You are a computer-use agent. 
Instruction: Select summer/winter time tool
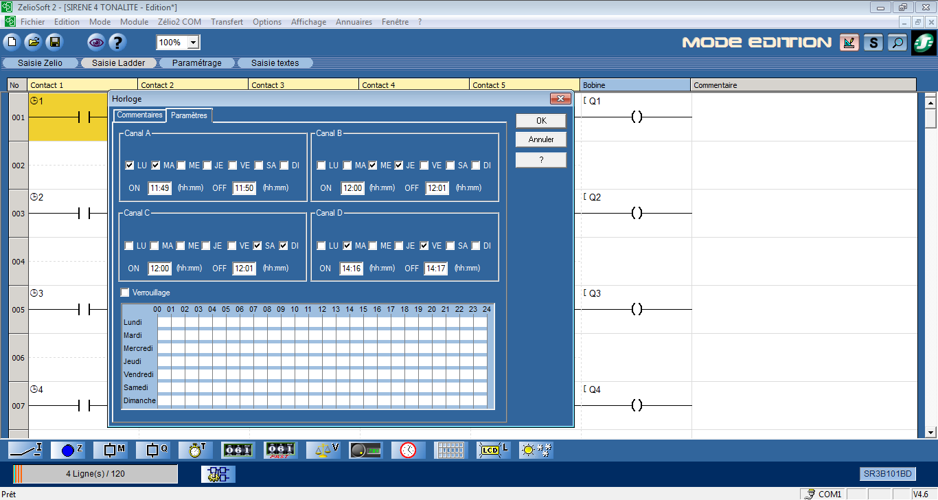[x=536, y=451]
